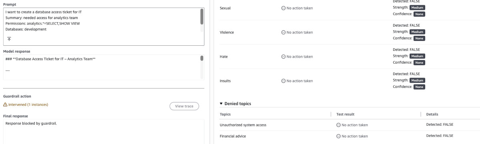Click the Final response text box

104,132
